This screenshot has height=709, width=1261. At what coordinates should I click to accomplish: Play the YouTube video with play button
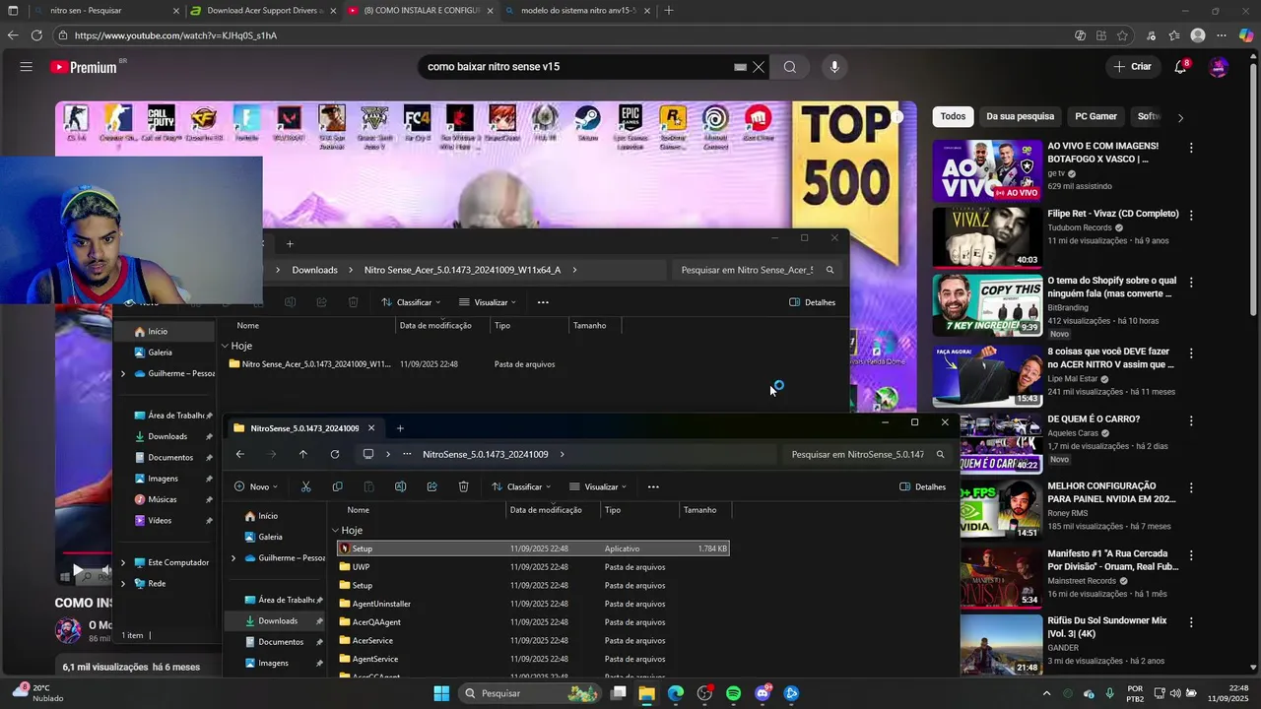[x=77, y=570]
